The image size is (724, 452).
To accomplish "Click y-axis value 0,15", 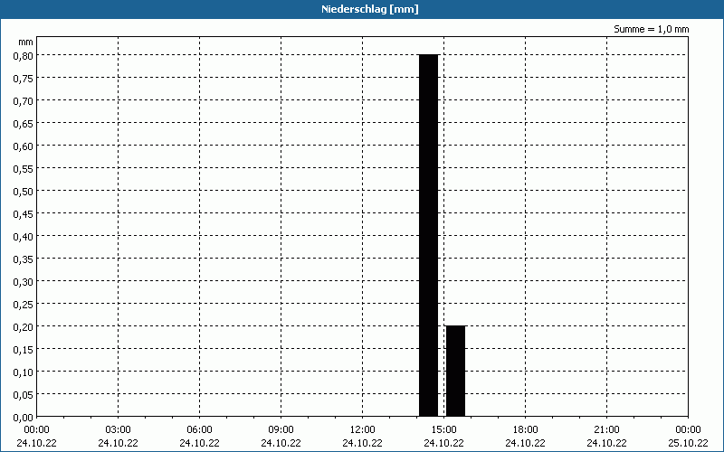I will coord(24,350).
